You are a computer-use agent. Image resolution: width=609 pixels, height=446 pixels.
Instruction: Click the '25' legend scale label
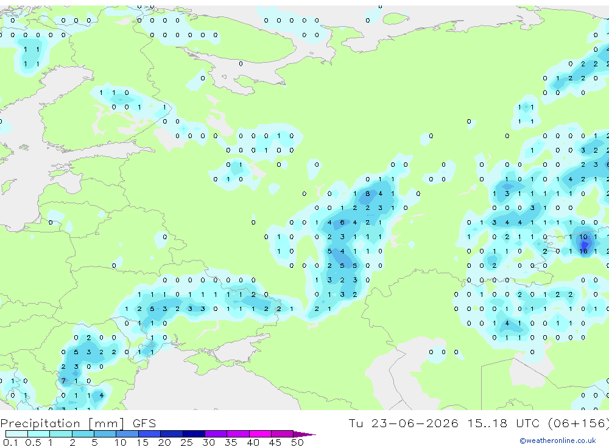186,442
